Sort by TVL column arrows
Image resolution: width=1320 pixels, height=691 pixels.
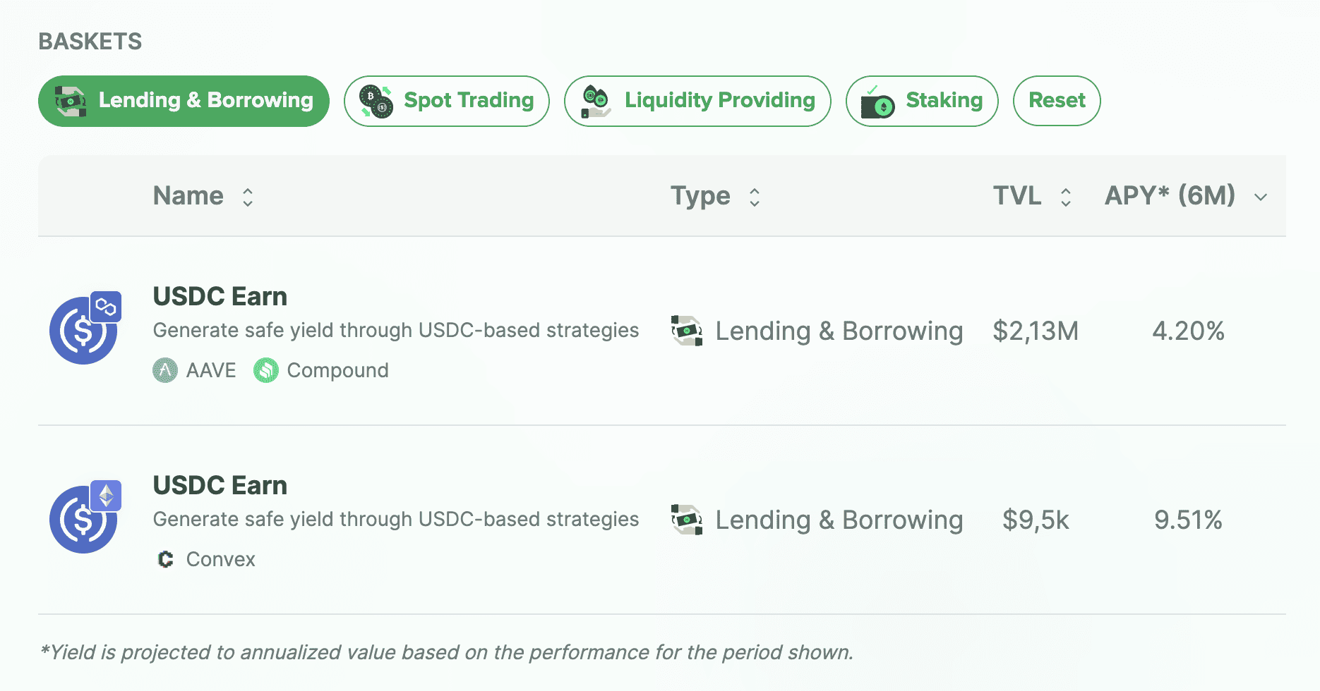(x=1066, y=197)
